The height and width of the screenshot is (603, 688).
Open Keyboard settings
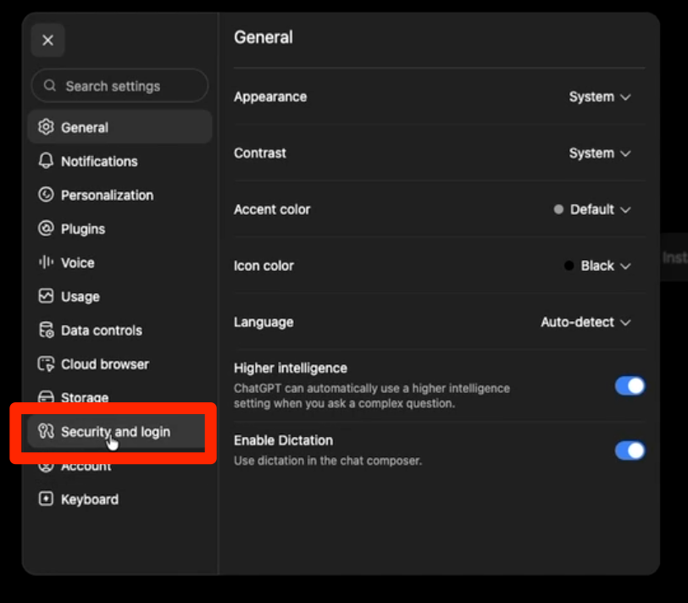[x=119, y=499]
